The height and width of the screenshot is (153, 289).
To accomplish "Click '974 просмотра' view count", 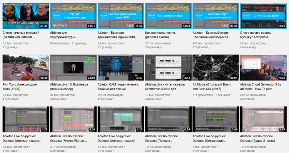I will pos(59,43).
